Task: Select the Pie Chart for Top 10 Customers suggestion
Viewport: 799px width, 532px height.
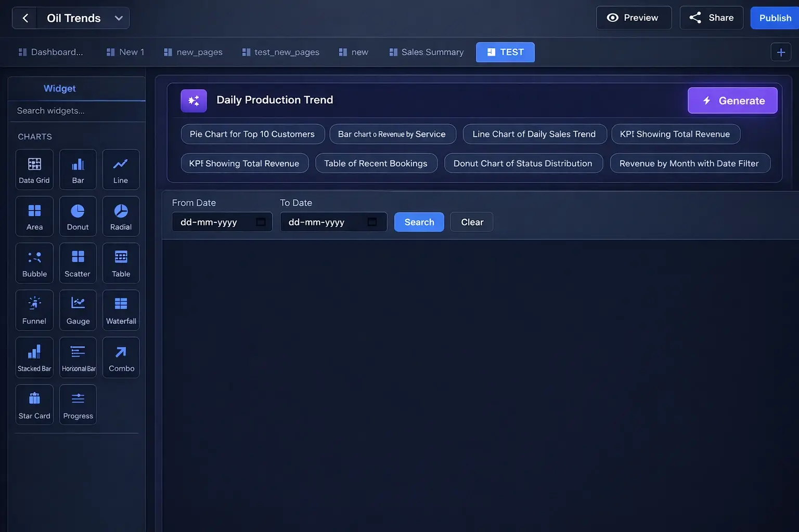Action: [x=252, y=134]
